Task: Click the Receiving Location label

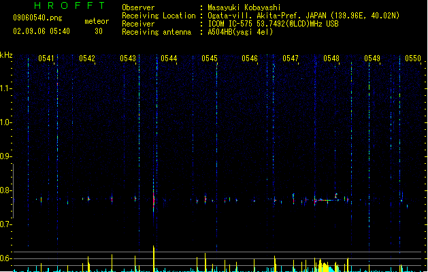Action: 159,16
